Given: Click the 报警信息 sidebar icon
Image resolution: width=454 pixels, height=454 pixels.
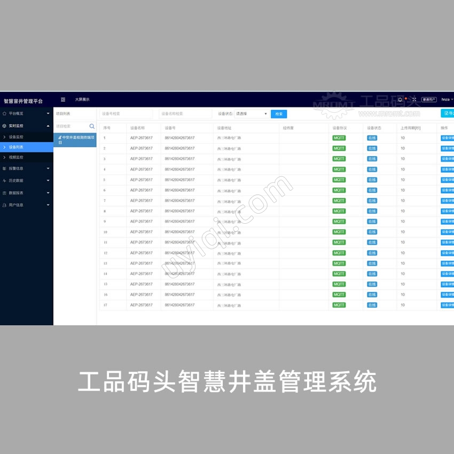Looking at the screenshot, I should point(4,168).
